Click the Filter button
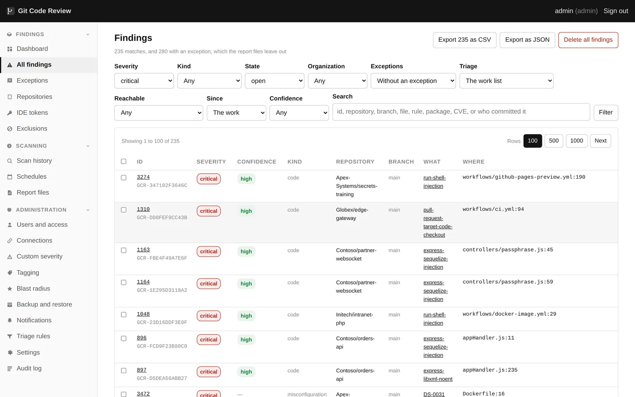 point(606,112)
